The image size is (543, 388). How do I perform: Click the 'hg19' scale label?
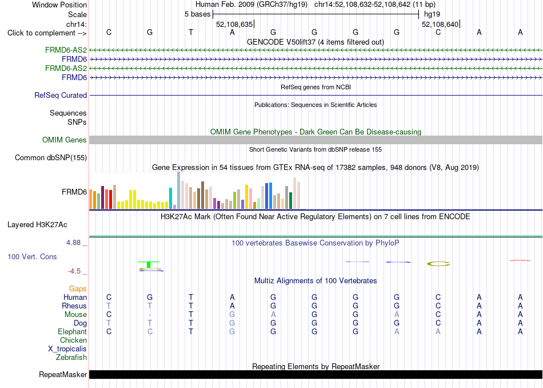[432, 14]
